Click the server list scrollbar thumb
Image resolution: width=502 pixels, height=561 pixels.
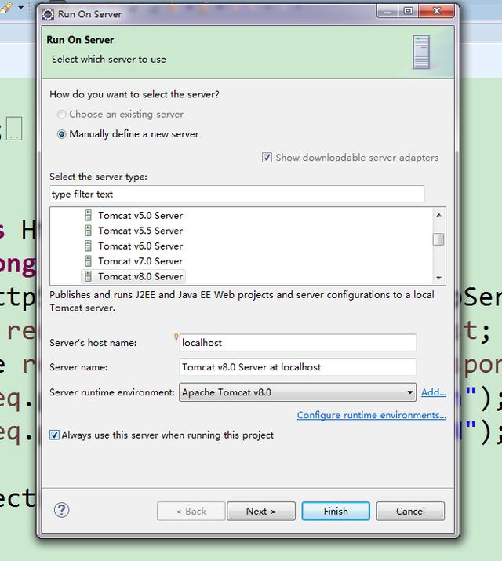[438, 239]
